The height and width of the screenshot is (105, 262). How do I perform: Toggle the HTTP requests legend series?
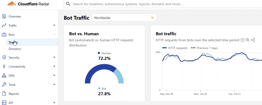click(x=175, y=48)
